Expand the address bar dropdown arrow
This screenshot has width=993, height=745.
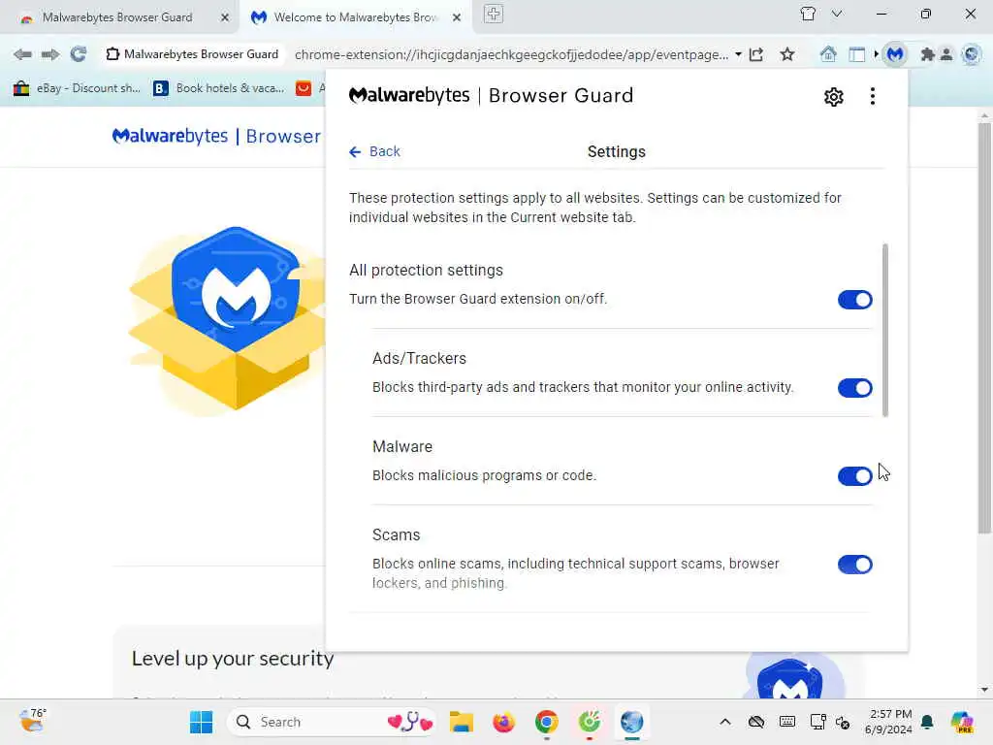pos(738,54)
